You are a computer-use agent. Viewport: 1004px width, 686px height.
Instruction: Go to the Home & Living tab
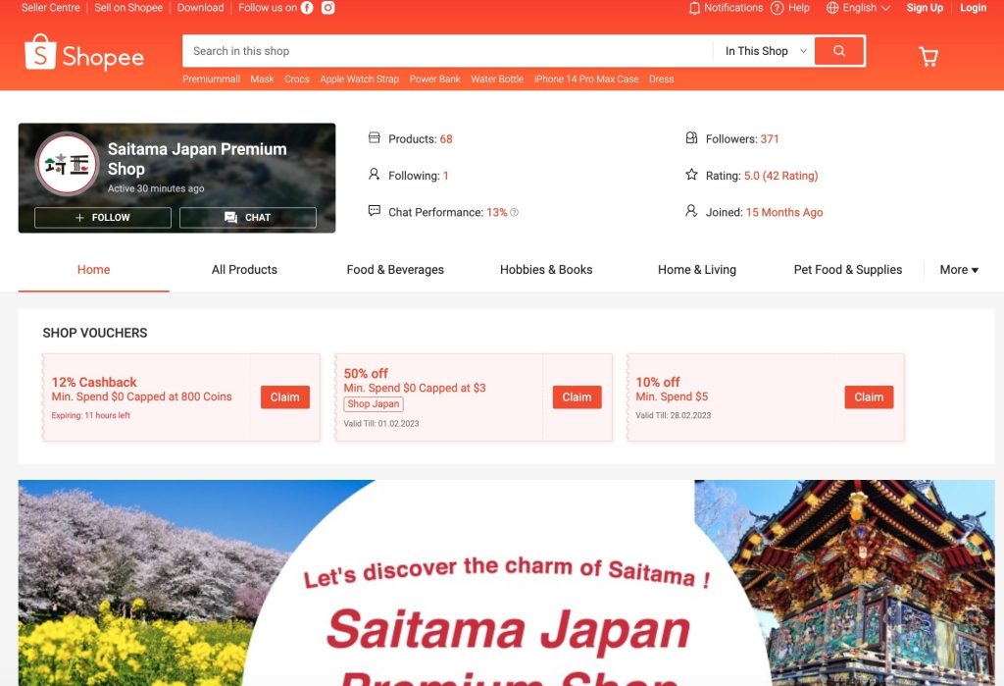[x=697, y=270]
